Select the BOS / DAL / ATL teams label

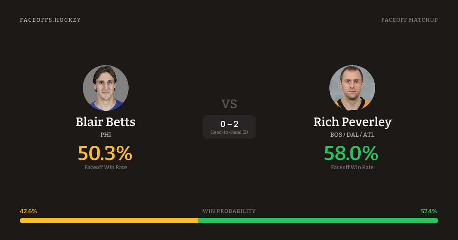coord(352,135)
